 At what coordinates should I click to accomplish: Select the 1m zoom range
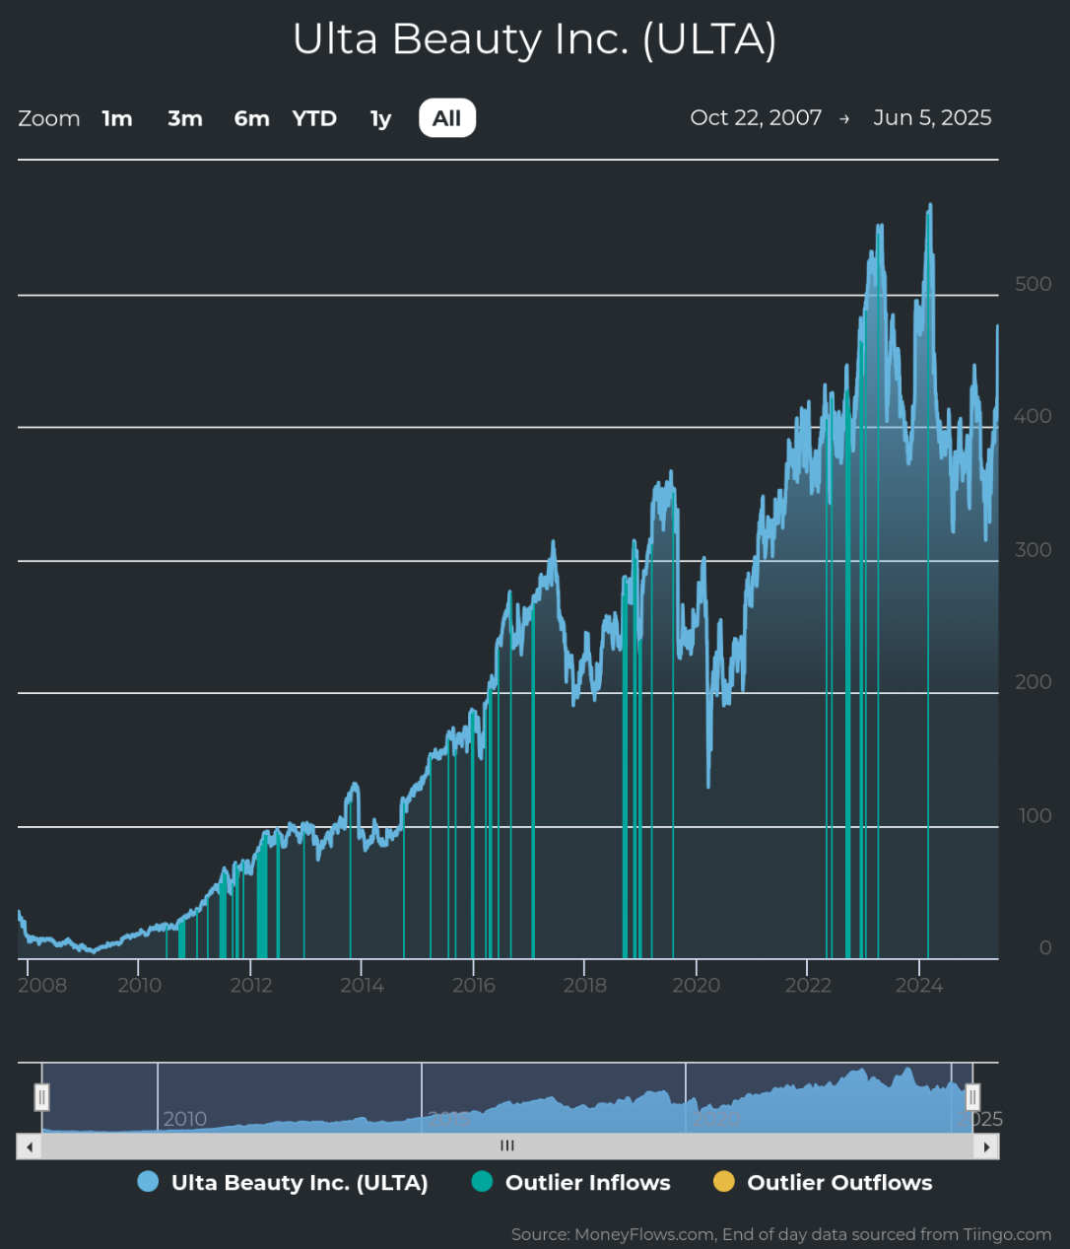point(117,118)
